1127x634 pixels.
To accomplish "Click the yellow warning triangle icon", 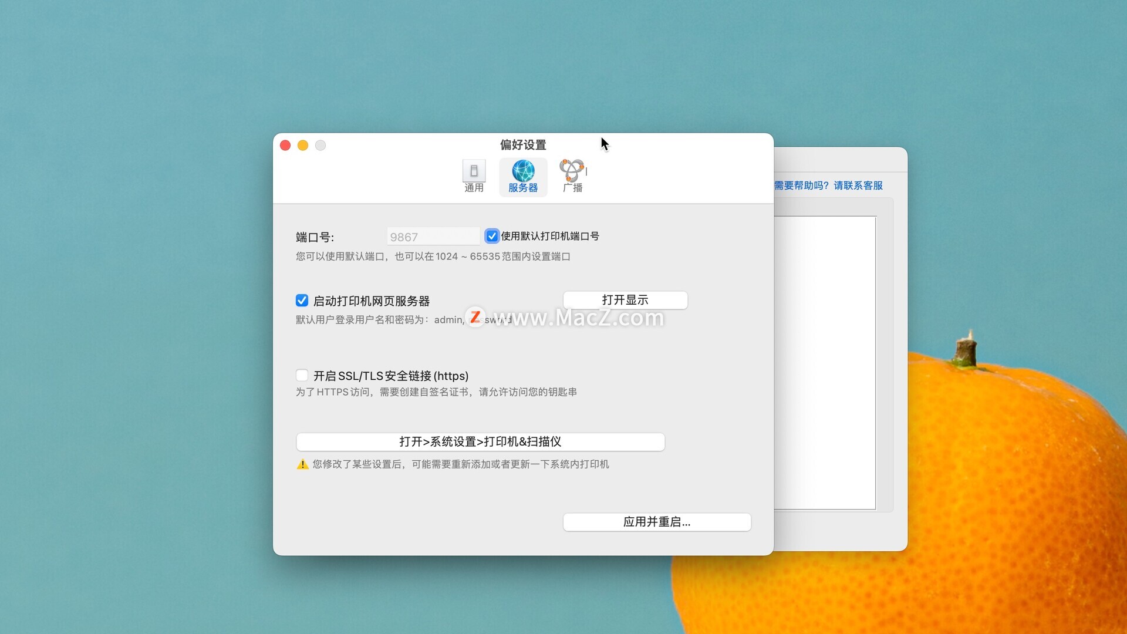I will [x=302, y=464].
